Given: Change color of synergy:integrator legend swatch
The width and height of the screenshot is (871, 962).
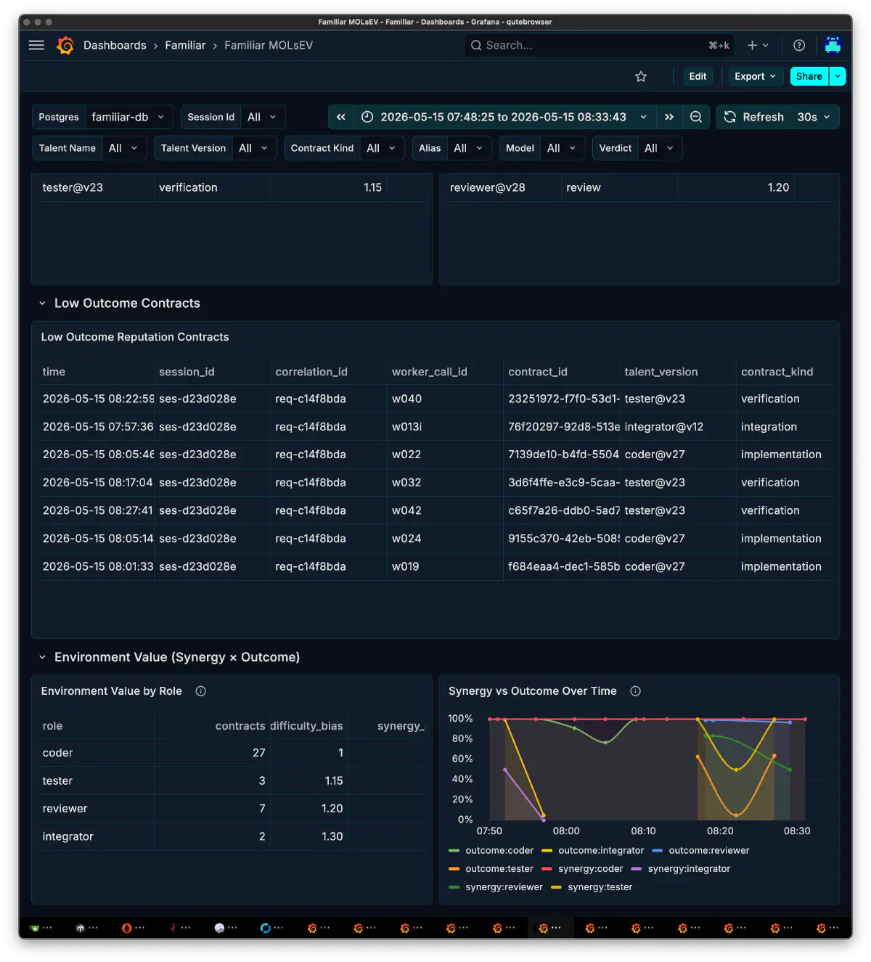Looking at the screenshot, I should [x=637, y=869].
